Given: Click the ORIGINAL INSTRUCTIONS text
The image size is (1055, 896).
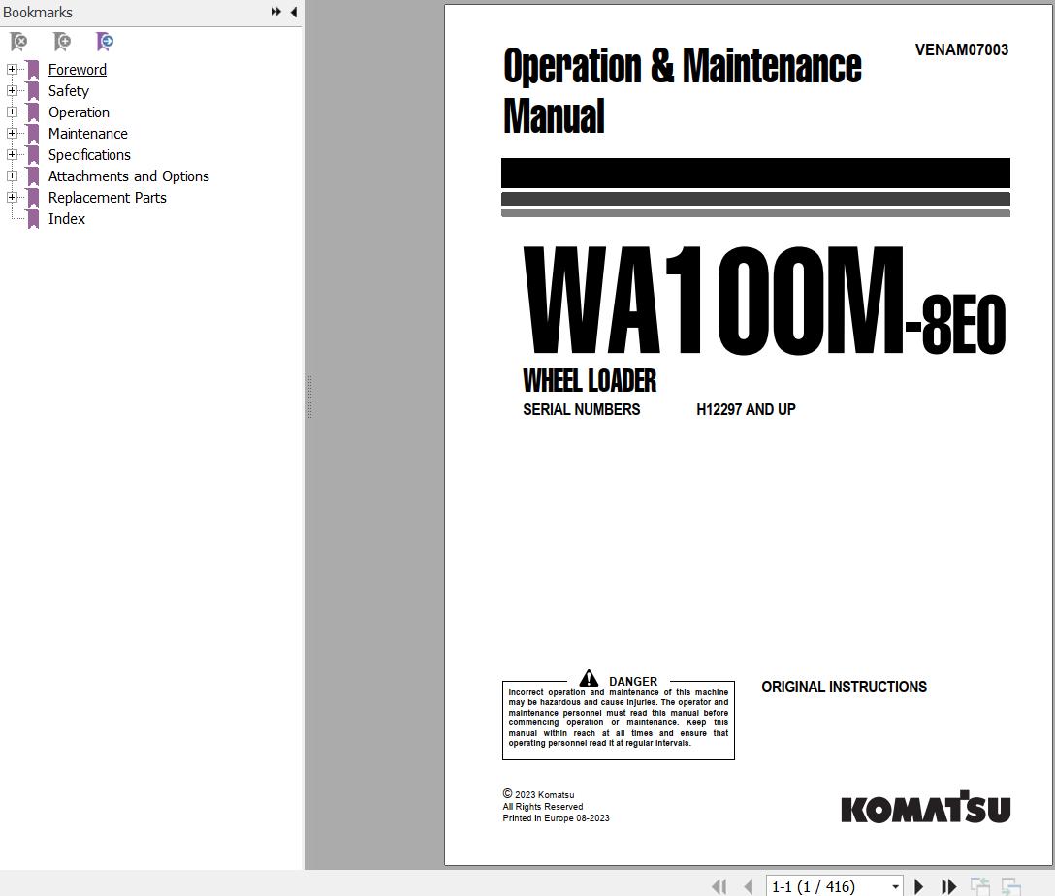Looking at the screenshot, I should [844, 687].
